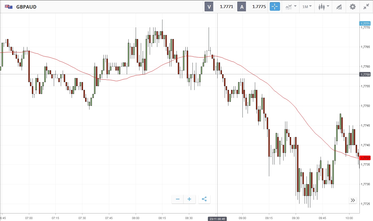Collapse the chart from fullscreen

point(366,7)
